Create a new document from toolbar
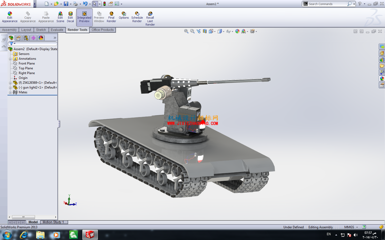The width and height of the screenshot is (385, 240). pyautogui.click(x=47, y=4)
